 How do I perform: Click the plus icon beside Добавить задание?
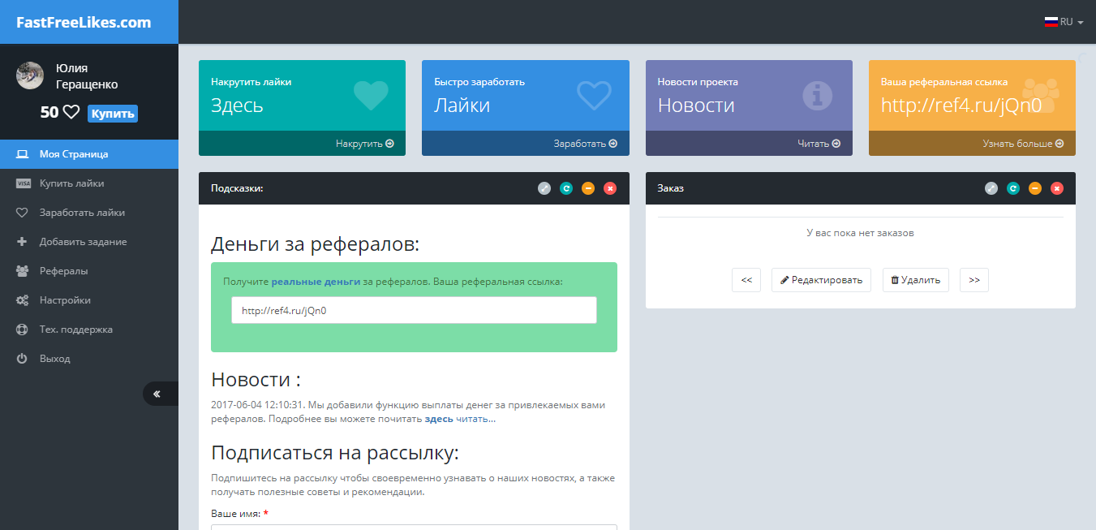click(23, 241)
